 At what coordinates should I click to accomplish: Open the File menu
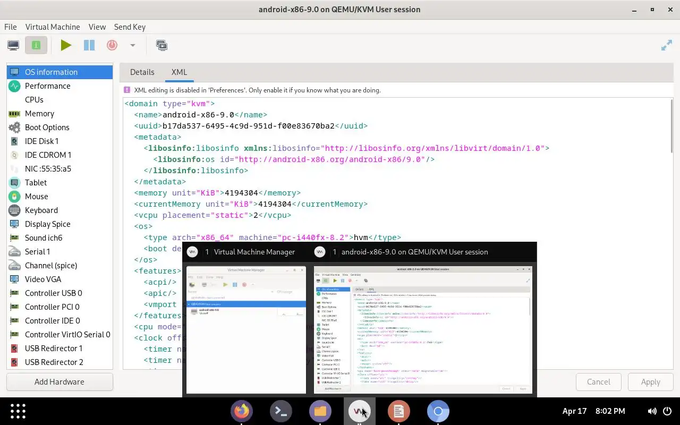[x=11, y=27]
